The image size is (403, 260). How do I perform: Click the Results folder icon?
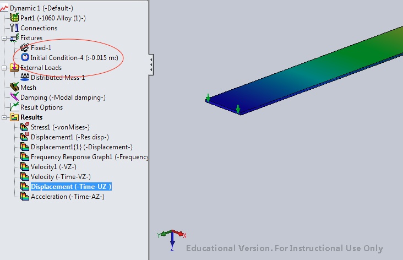(14, 117)
